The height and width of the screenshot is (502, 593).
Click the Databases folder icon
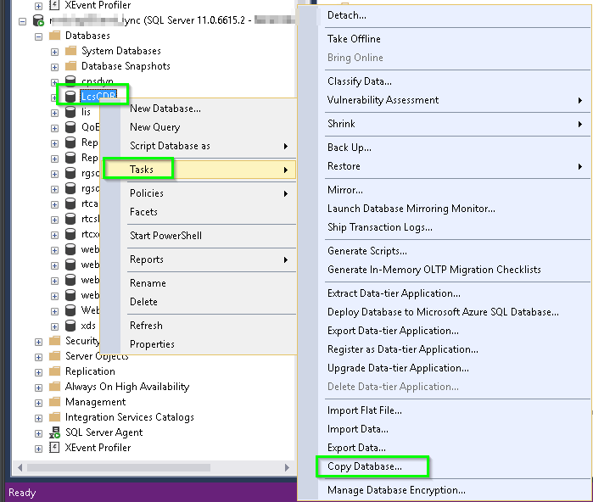coord(55,36)
